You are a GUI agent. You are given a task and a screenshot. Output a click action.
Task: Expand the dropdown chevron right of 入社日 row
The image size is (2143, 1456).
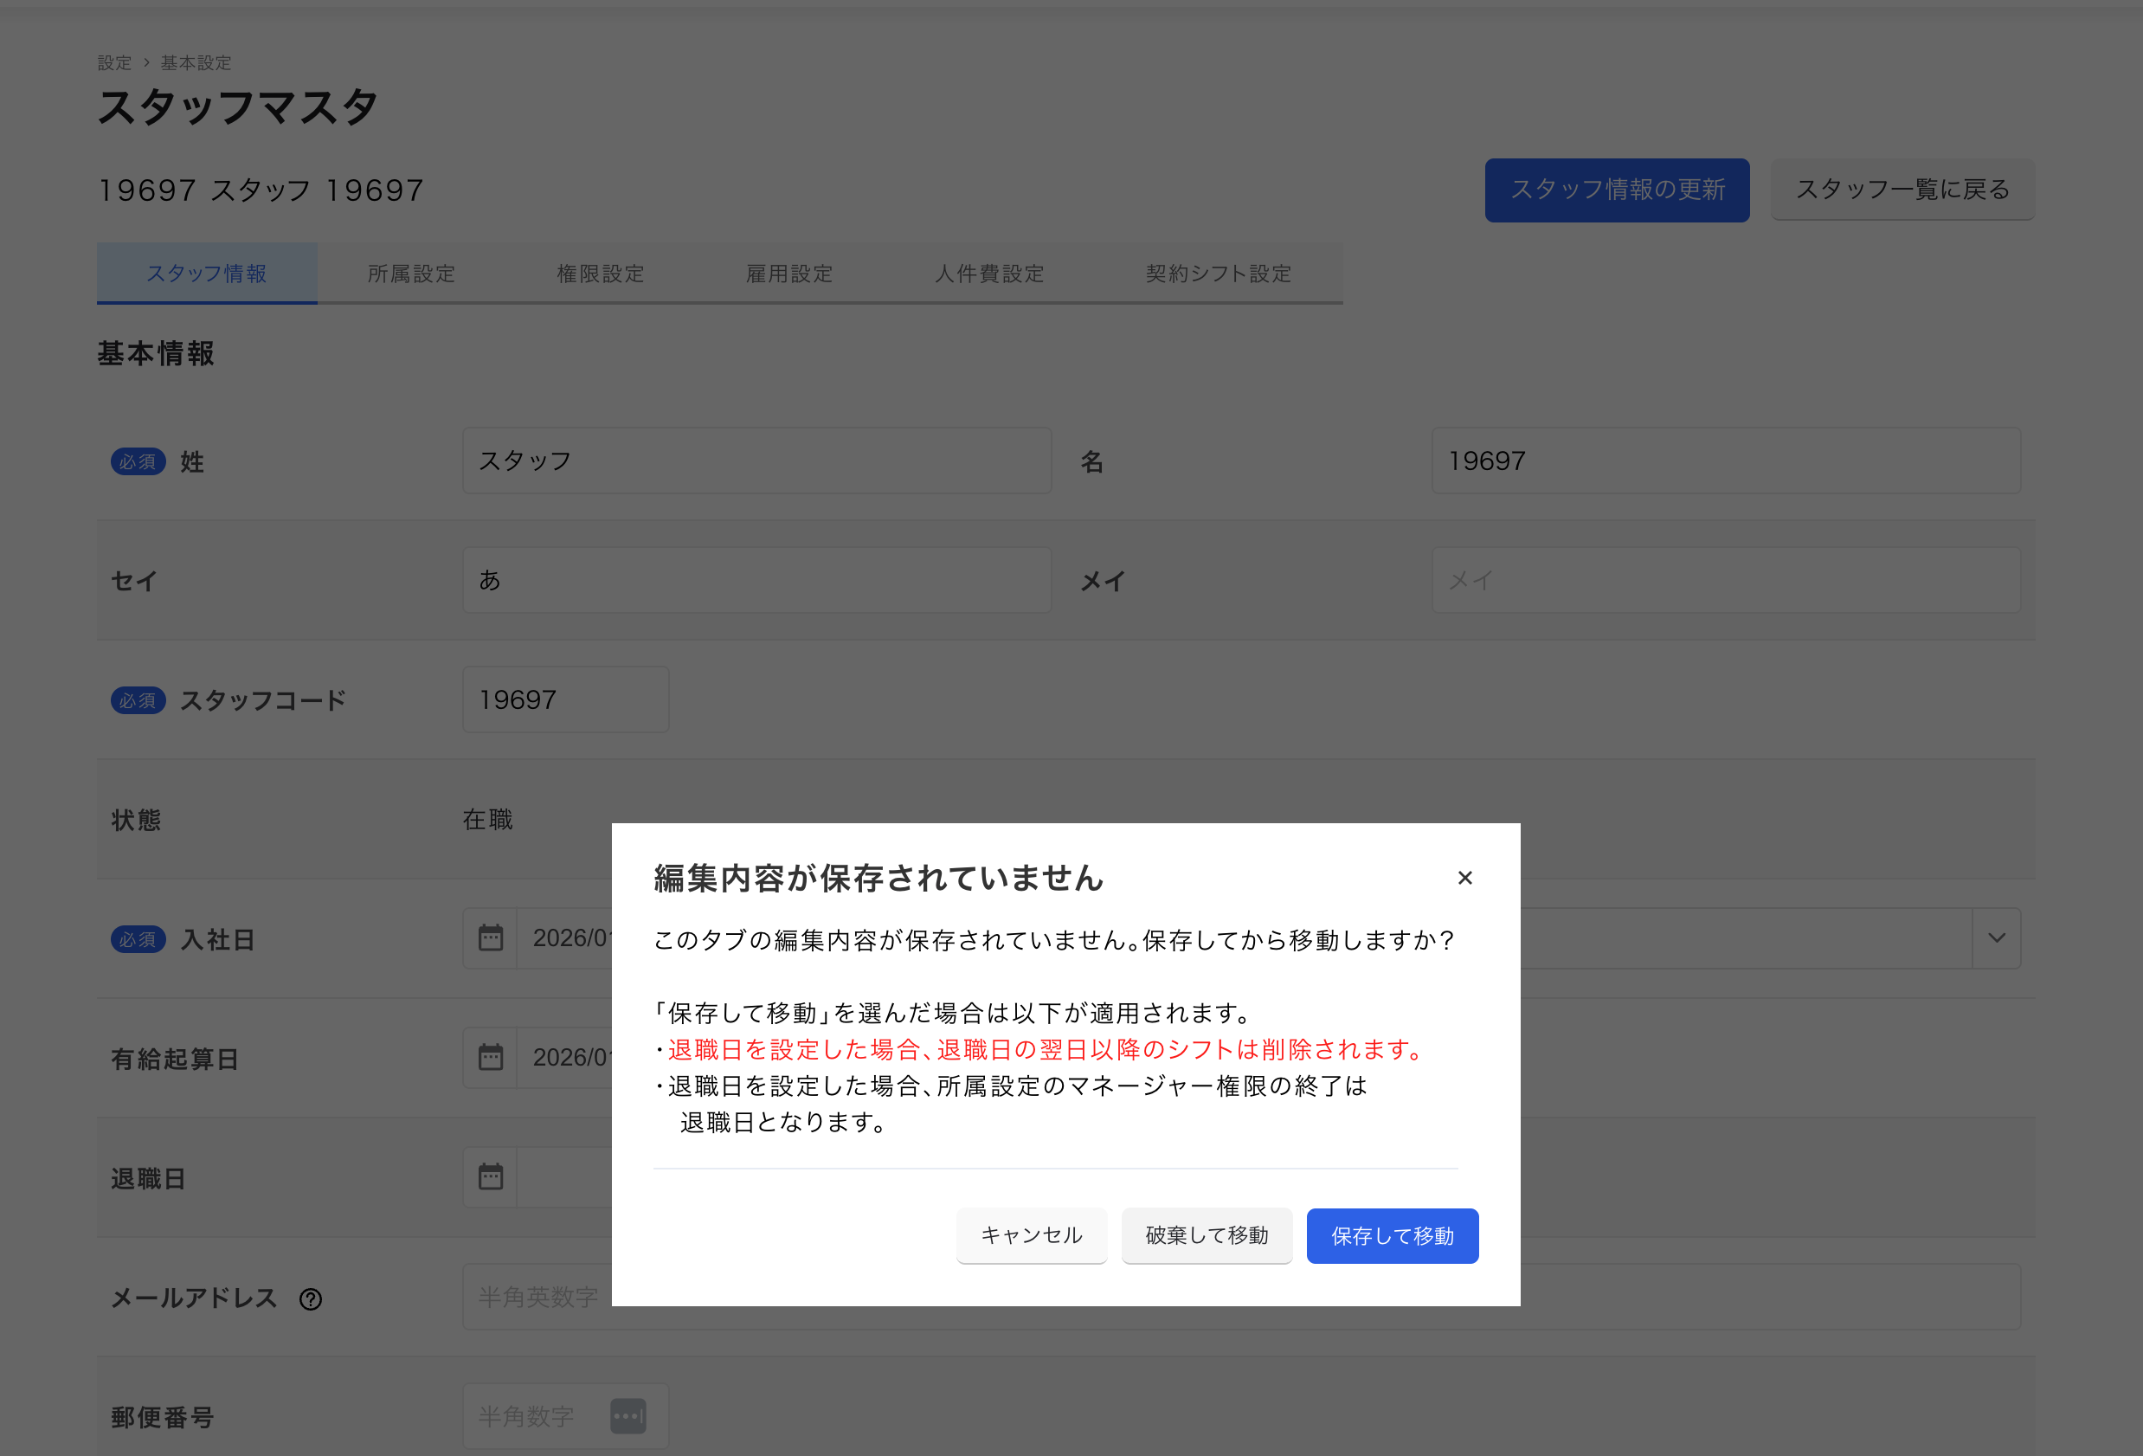tap(1997, 937)
